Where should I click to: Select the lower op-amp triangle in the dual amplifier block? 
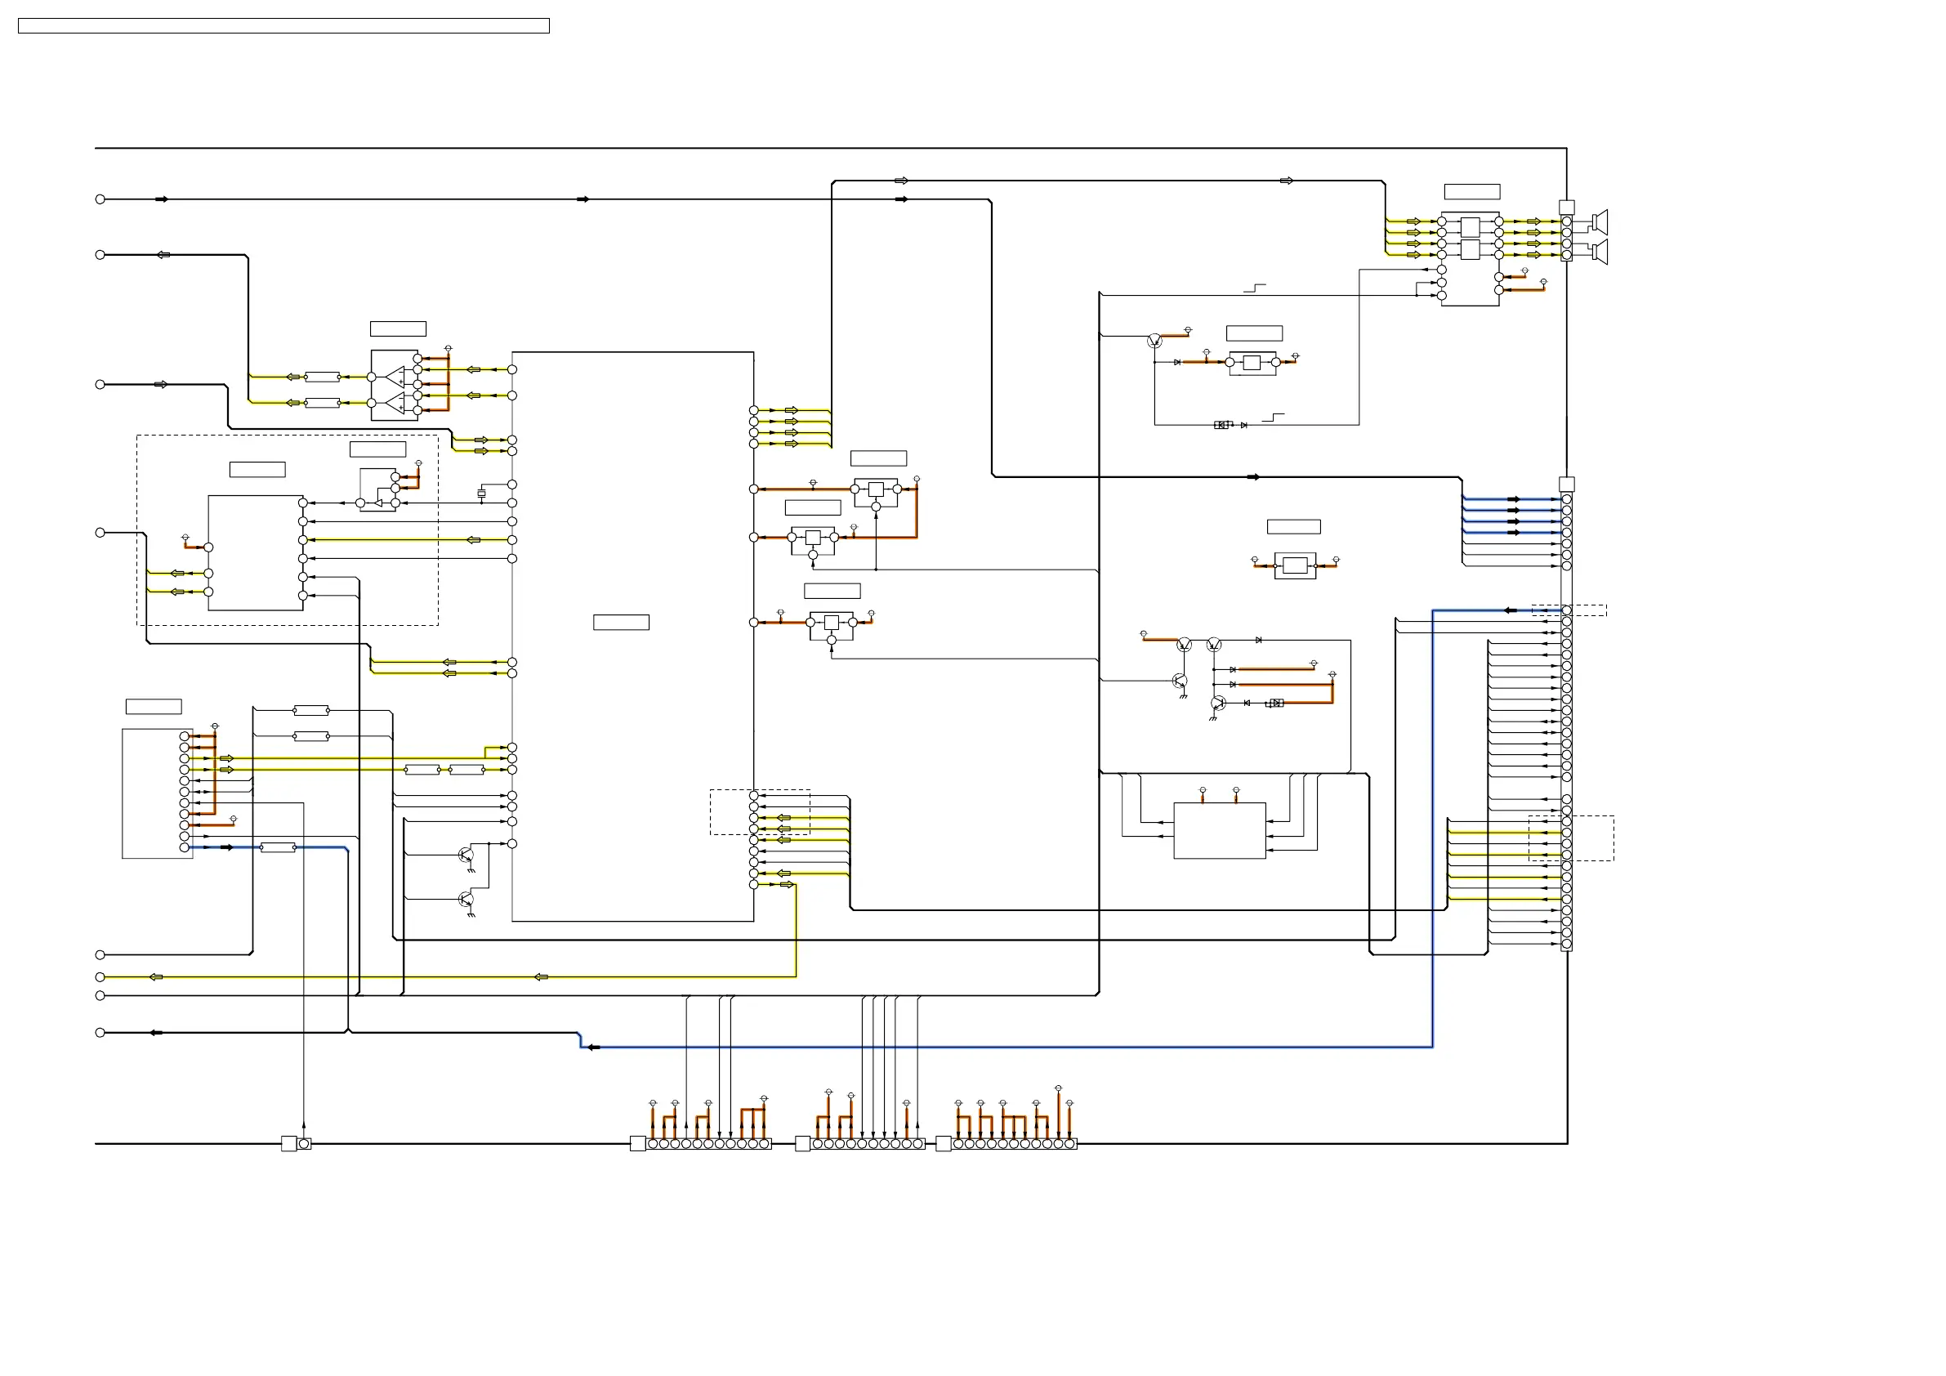(x=395, y=402)
